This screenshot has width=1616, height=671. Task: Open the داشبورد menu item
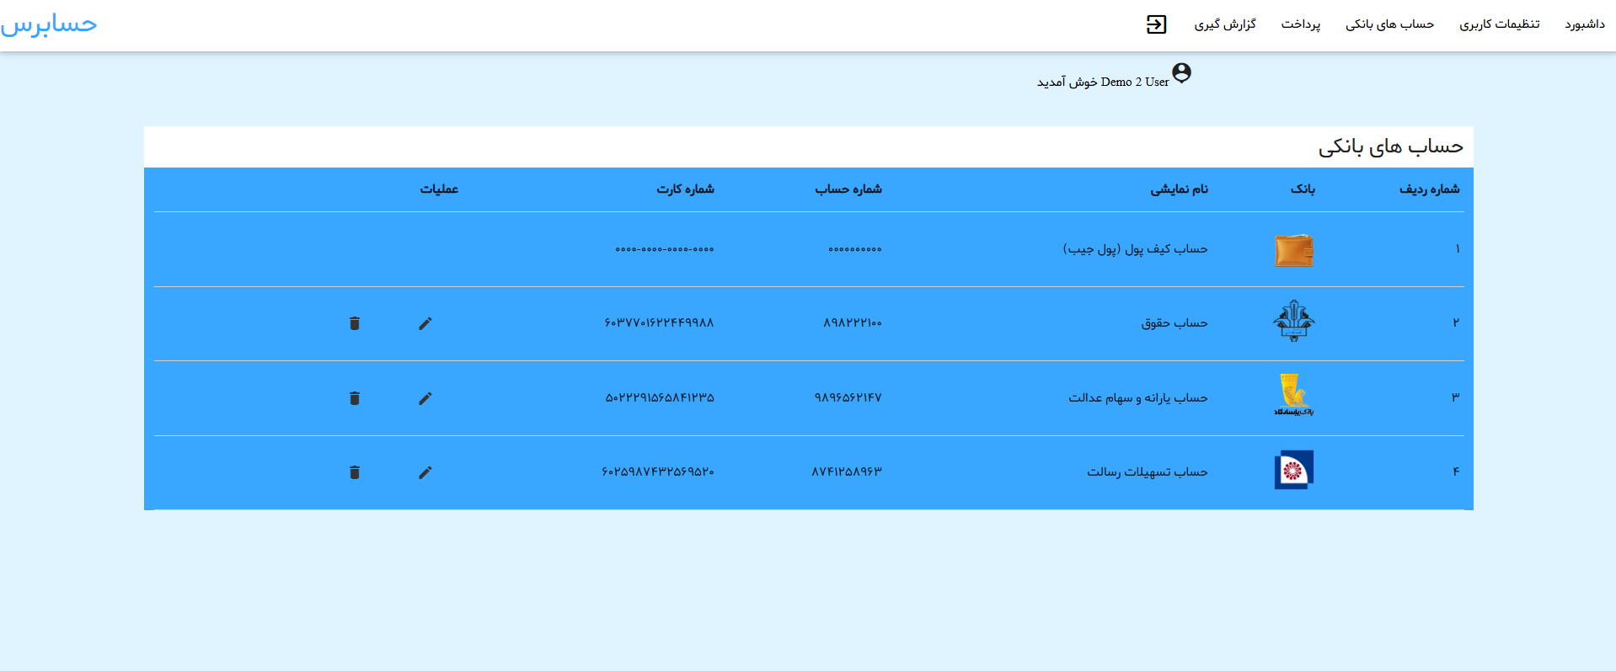pos(1584,24)
